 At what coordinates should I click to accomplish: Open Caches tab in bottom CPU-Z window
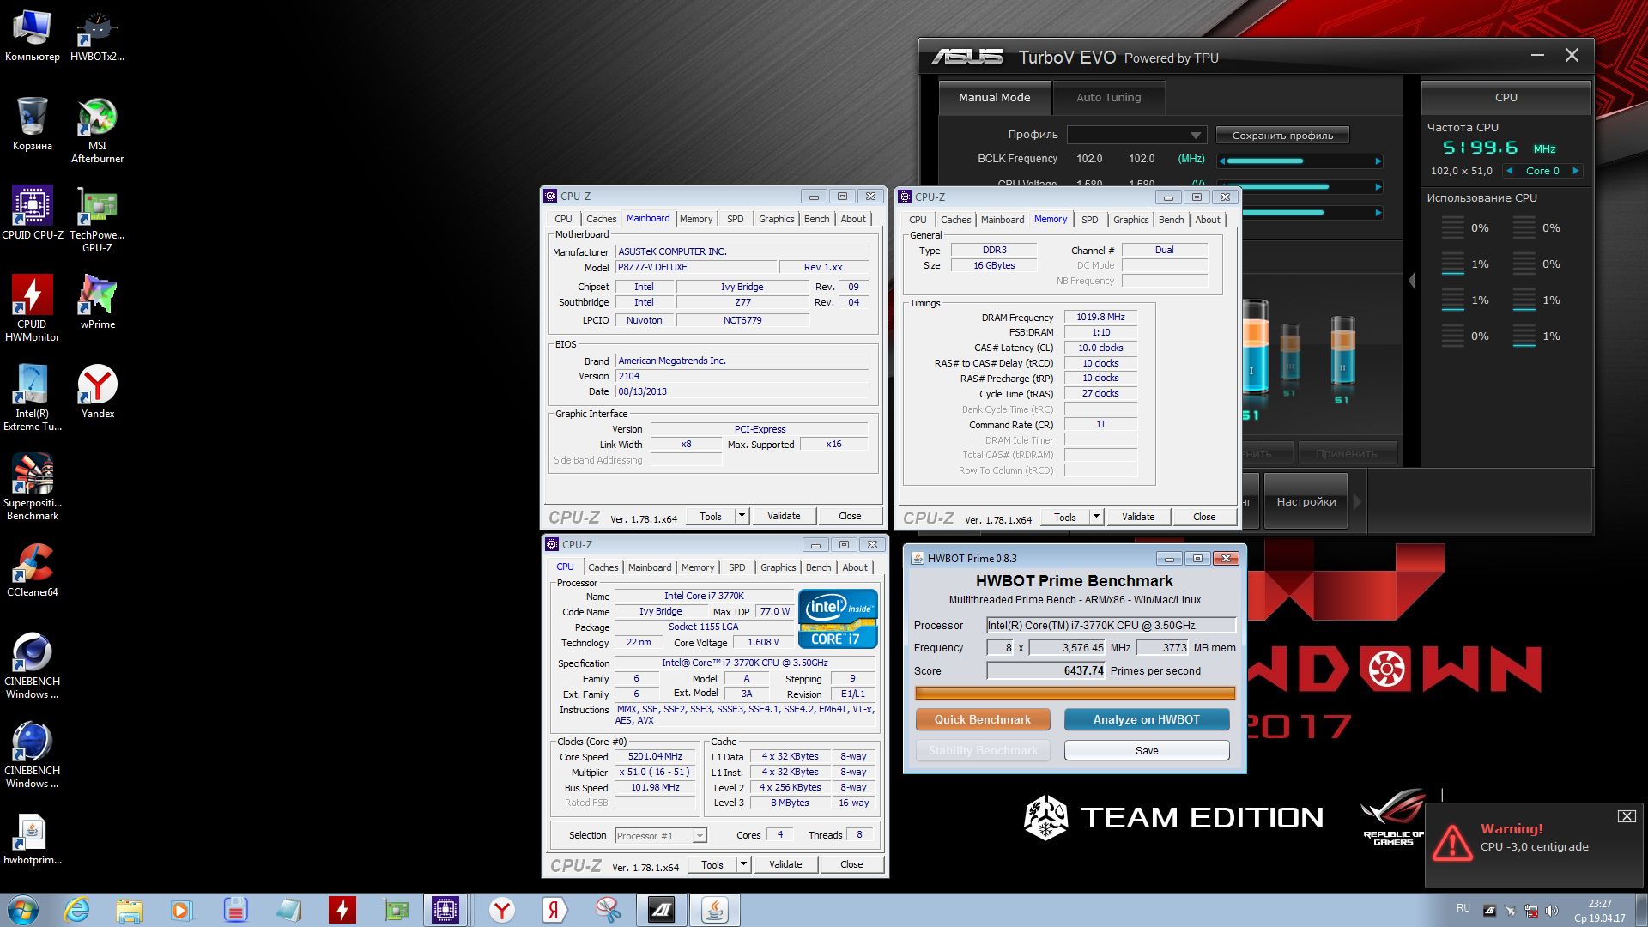click(603, 567)
